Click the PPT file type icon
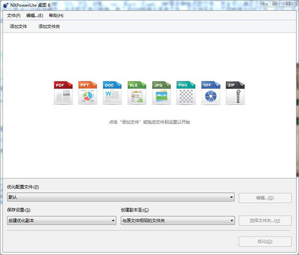The width and height of the screenshot is (299, 255). click(x=88, y=93)
